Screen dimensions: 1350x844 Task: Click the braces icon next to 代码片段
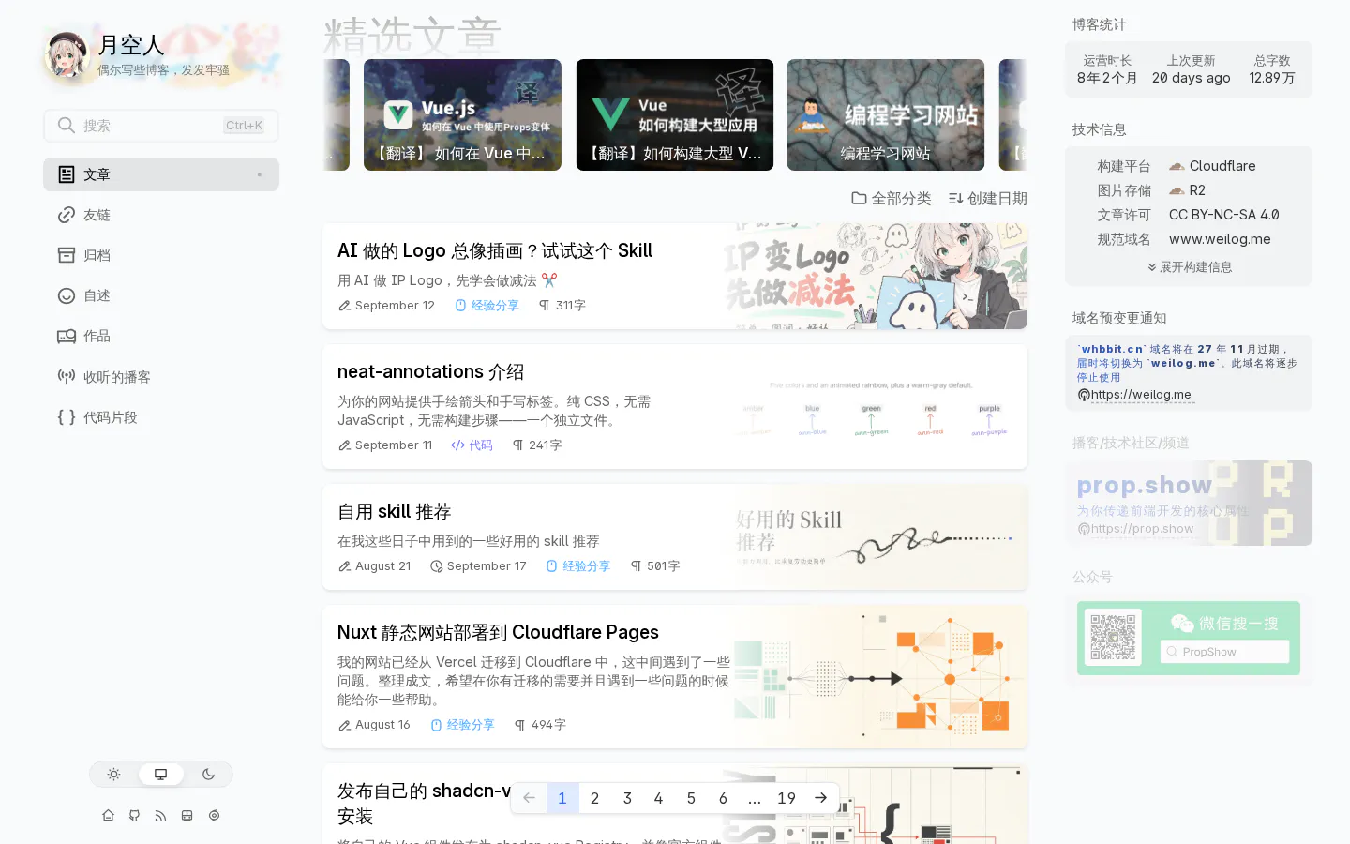(67, 417)
